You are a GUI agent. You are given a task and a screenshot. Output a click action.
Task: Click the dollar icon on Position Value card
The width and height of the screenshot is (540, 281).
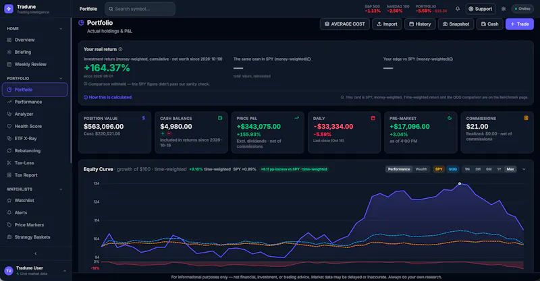click(x=144, y=118)
